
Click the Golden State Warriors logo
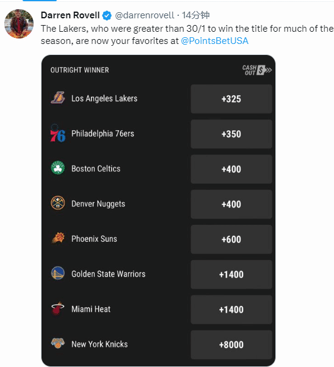point(58,273)
